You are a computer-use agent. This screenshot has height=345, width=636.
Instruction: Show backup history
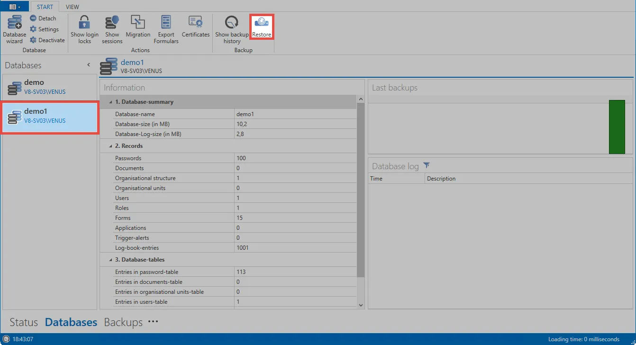pyautogui.click(x=232, y=29)
